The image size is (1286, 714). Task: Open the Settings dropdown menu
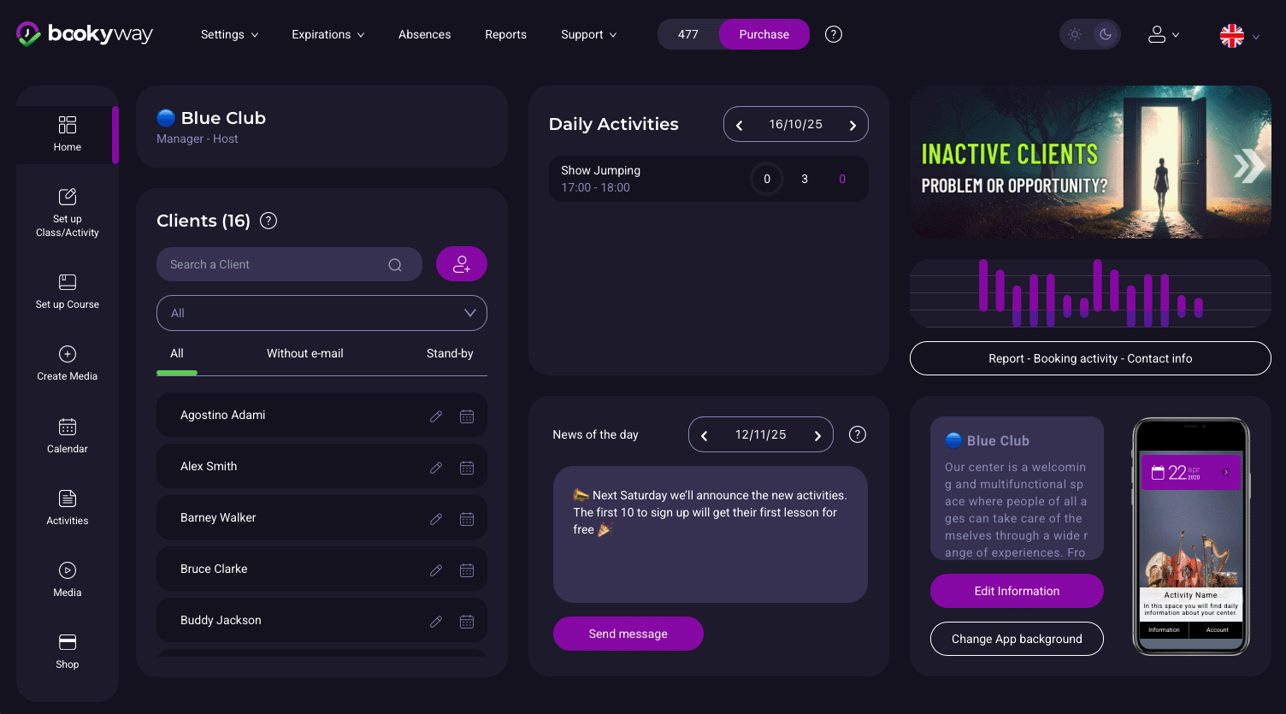click(229, 34)
